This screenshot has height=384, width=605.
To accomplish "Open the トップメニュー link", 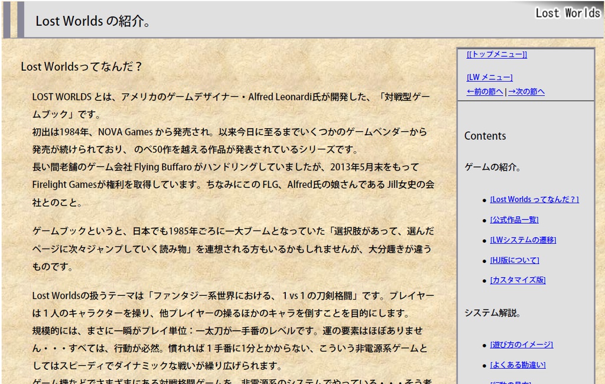I will [496, 54].
